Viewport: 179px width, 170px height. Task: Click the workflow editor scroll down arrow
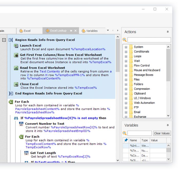click(x=118, y=160)
